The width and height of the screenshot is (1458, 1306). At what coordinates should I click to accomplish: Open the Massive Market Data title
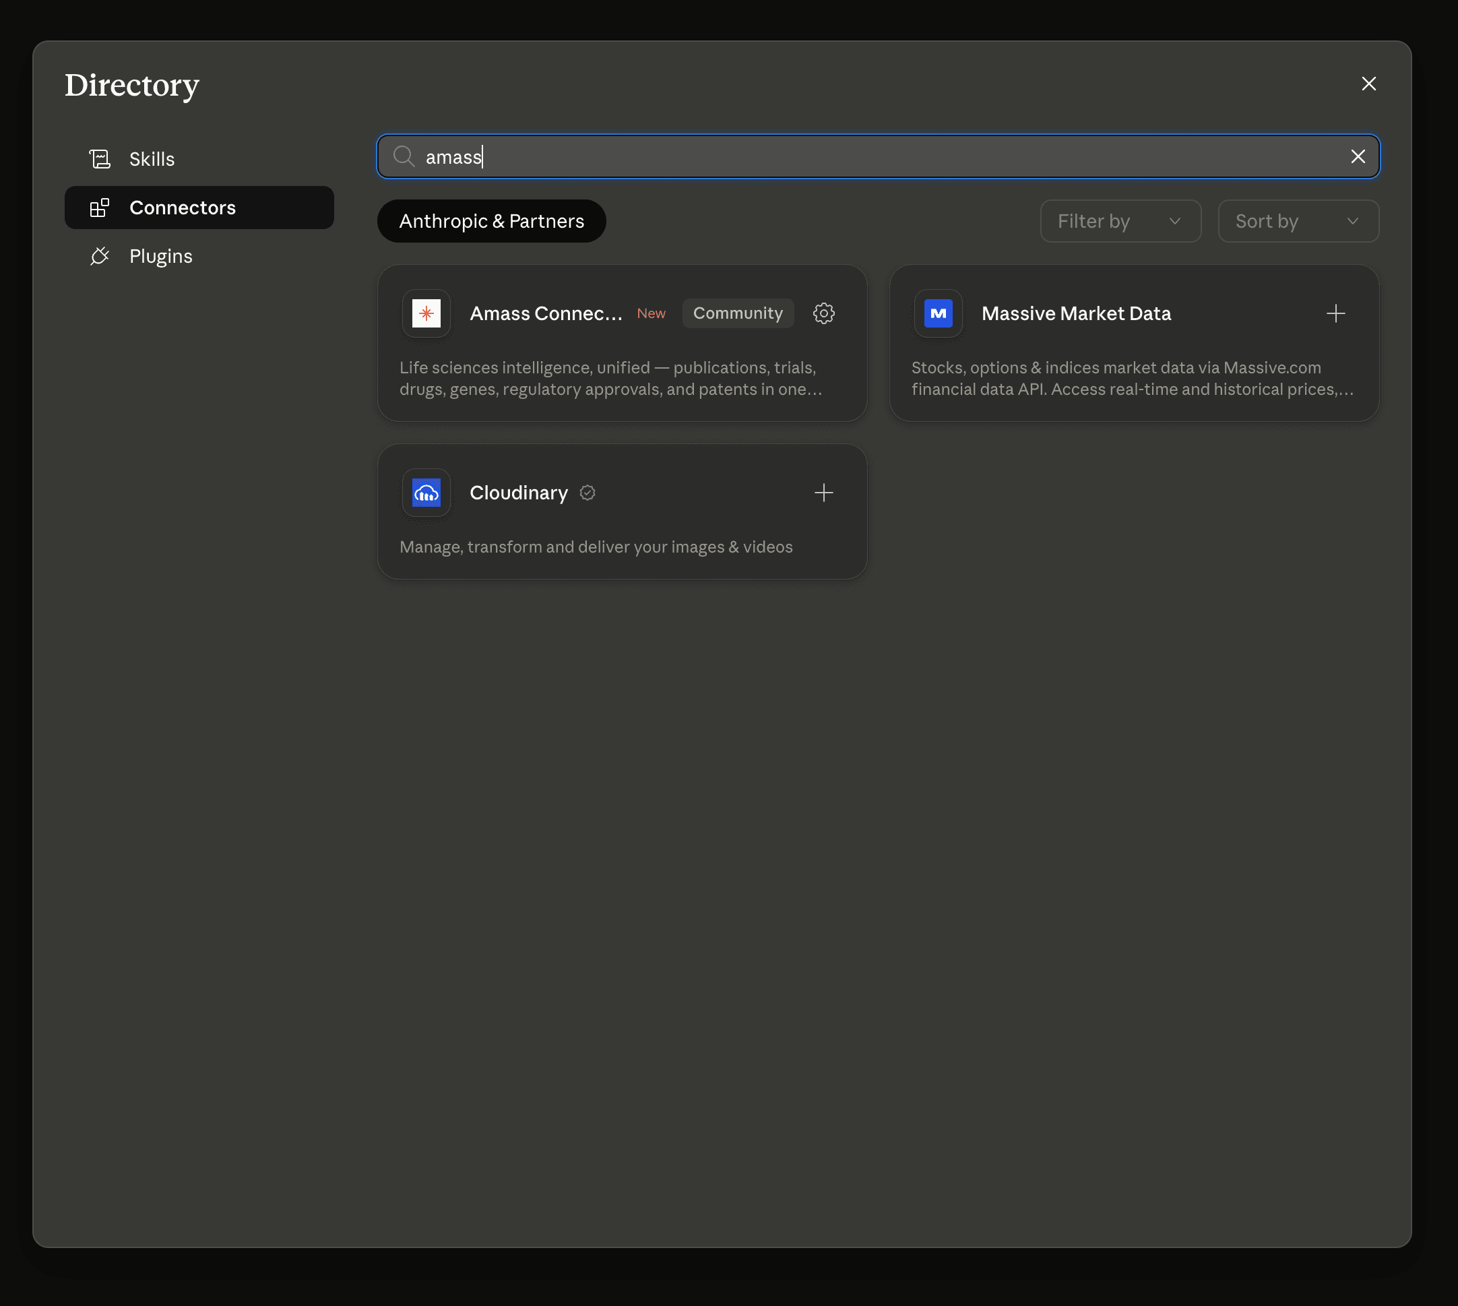1075,313
